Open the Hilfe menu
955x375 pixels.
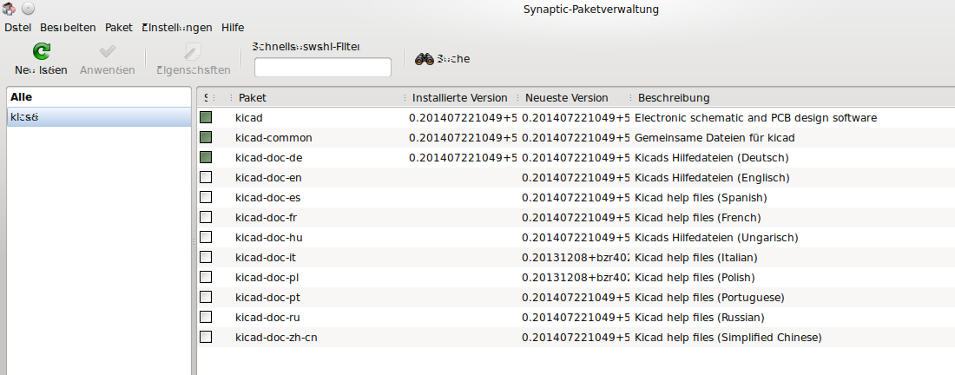pos(233,28)
